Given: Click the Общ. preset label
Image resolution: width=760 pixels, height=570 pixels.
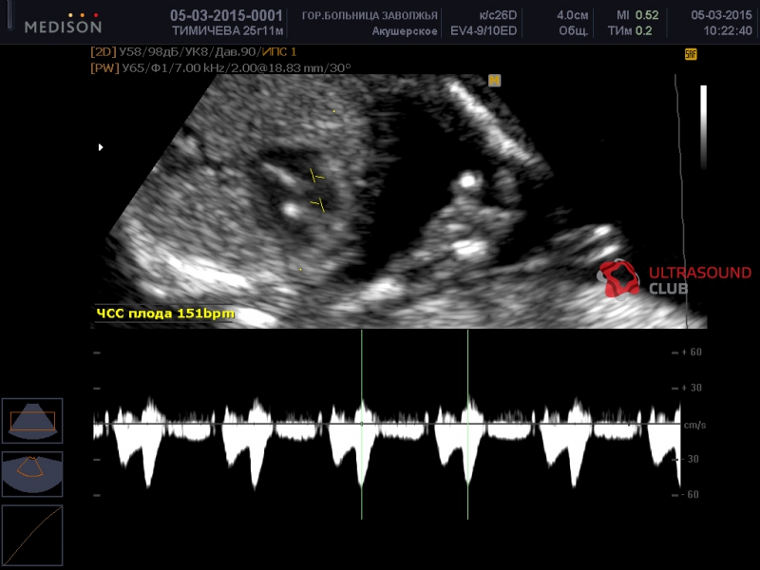Looking at the screenshot, I should (x=574, y=31).
